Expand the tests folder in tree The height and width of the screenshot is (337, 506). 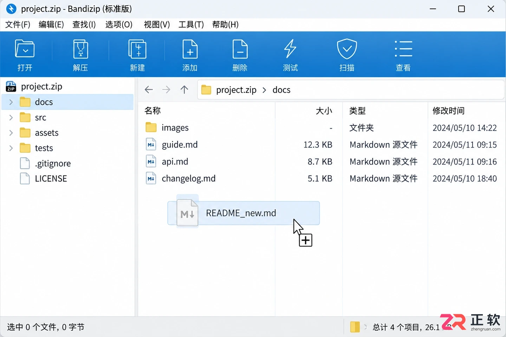11,148
